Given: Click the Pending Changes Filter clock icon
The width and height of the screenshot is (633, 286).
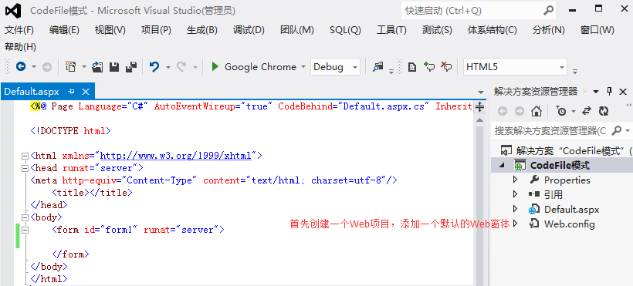Looking at the screenshot, I should click(561, 111).
